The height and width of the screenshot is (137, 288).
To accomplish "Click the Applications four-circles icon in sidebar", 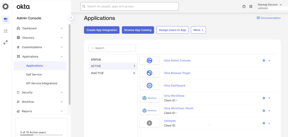I will [18, 56].
